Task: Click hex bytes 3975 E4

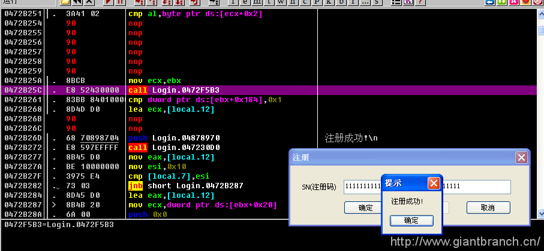Action: pos(83,176)
